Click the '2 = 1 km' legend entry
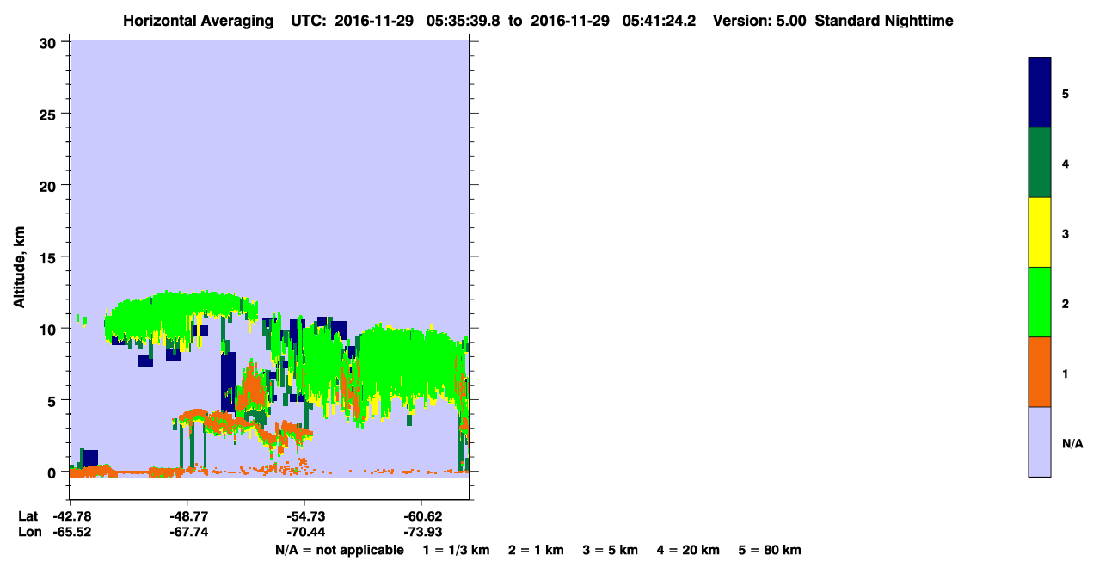This screenshot has width=1118, height=574. (x=537, y=550)
